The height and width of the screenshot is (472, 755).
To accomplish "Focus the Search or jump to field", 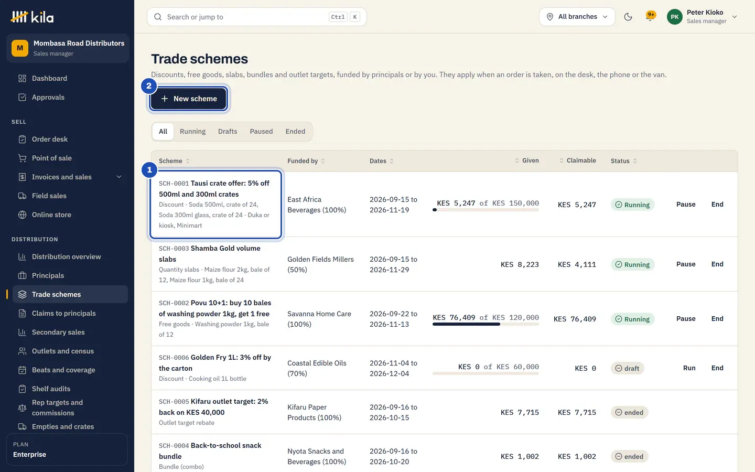I will pyautogui.click(x=257, y=17).
